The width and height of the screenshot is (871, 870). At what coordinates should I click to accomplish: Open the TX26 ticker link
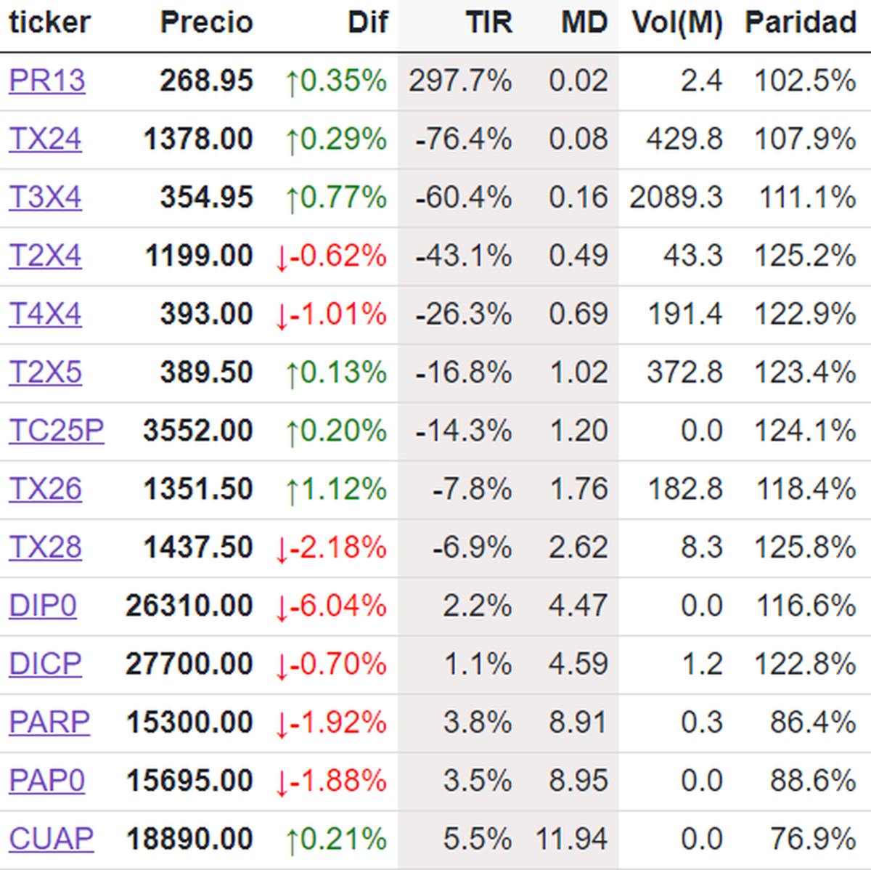pyautogui.click(x=45, y=489)
